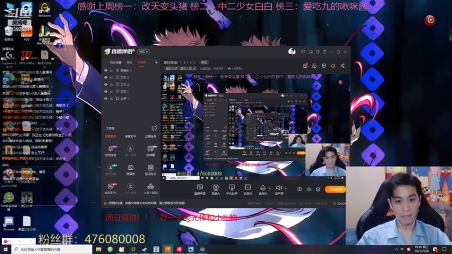Click the taskbar clock
This screenshot has height=254, width=452.
(x=421, y=249)
